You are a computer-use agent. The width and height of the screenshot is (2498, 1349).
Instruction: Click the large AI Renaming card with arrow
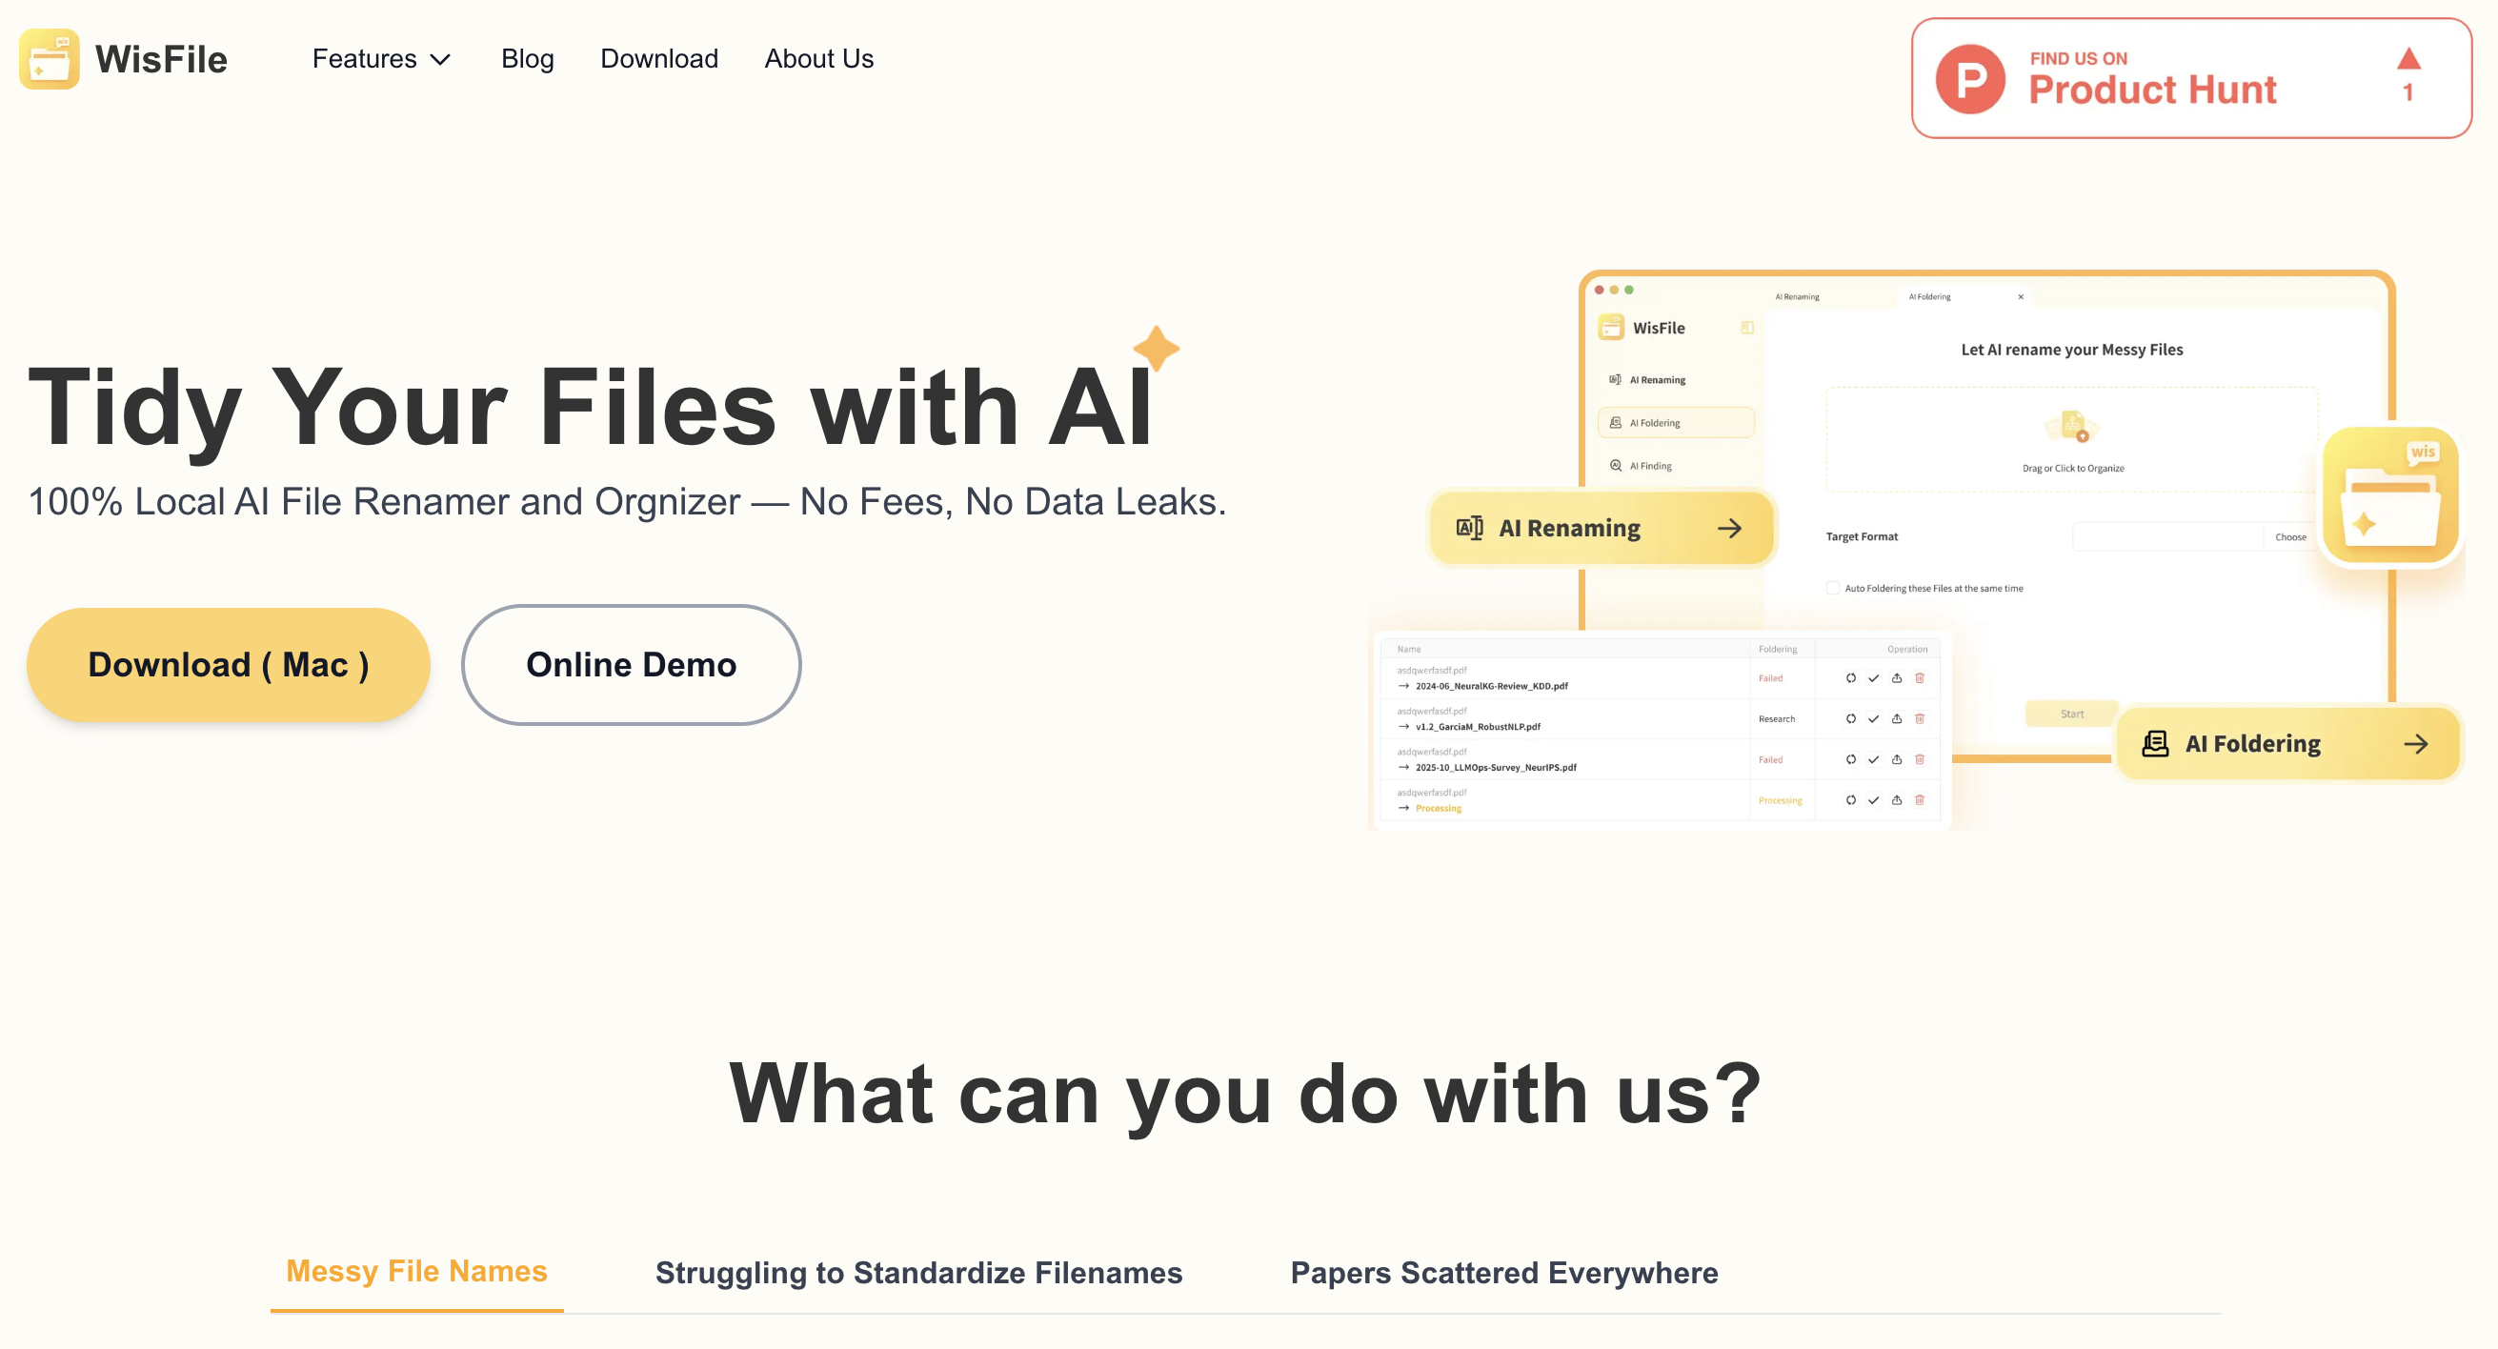(1602, 528)
